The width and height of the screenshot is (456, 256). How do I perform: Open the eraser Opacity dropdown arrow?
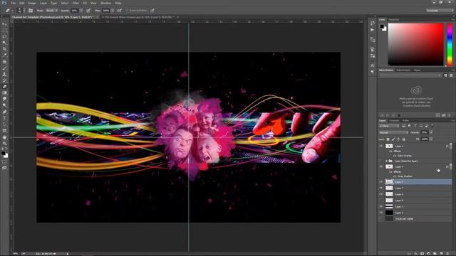[x=81, y=11]
